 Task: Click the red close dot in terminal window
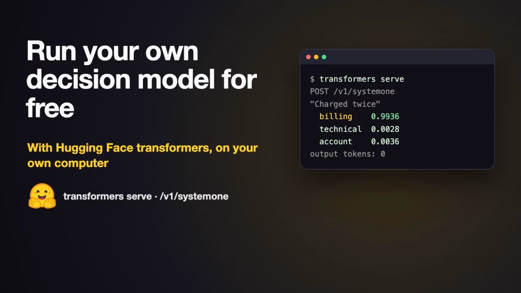pos(308,57)
